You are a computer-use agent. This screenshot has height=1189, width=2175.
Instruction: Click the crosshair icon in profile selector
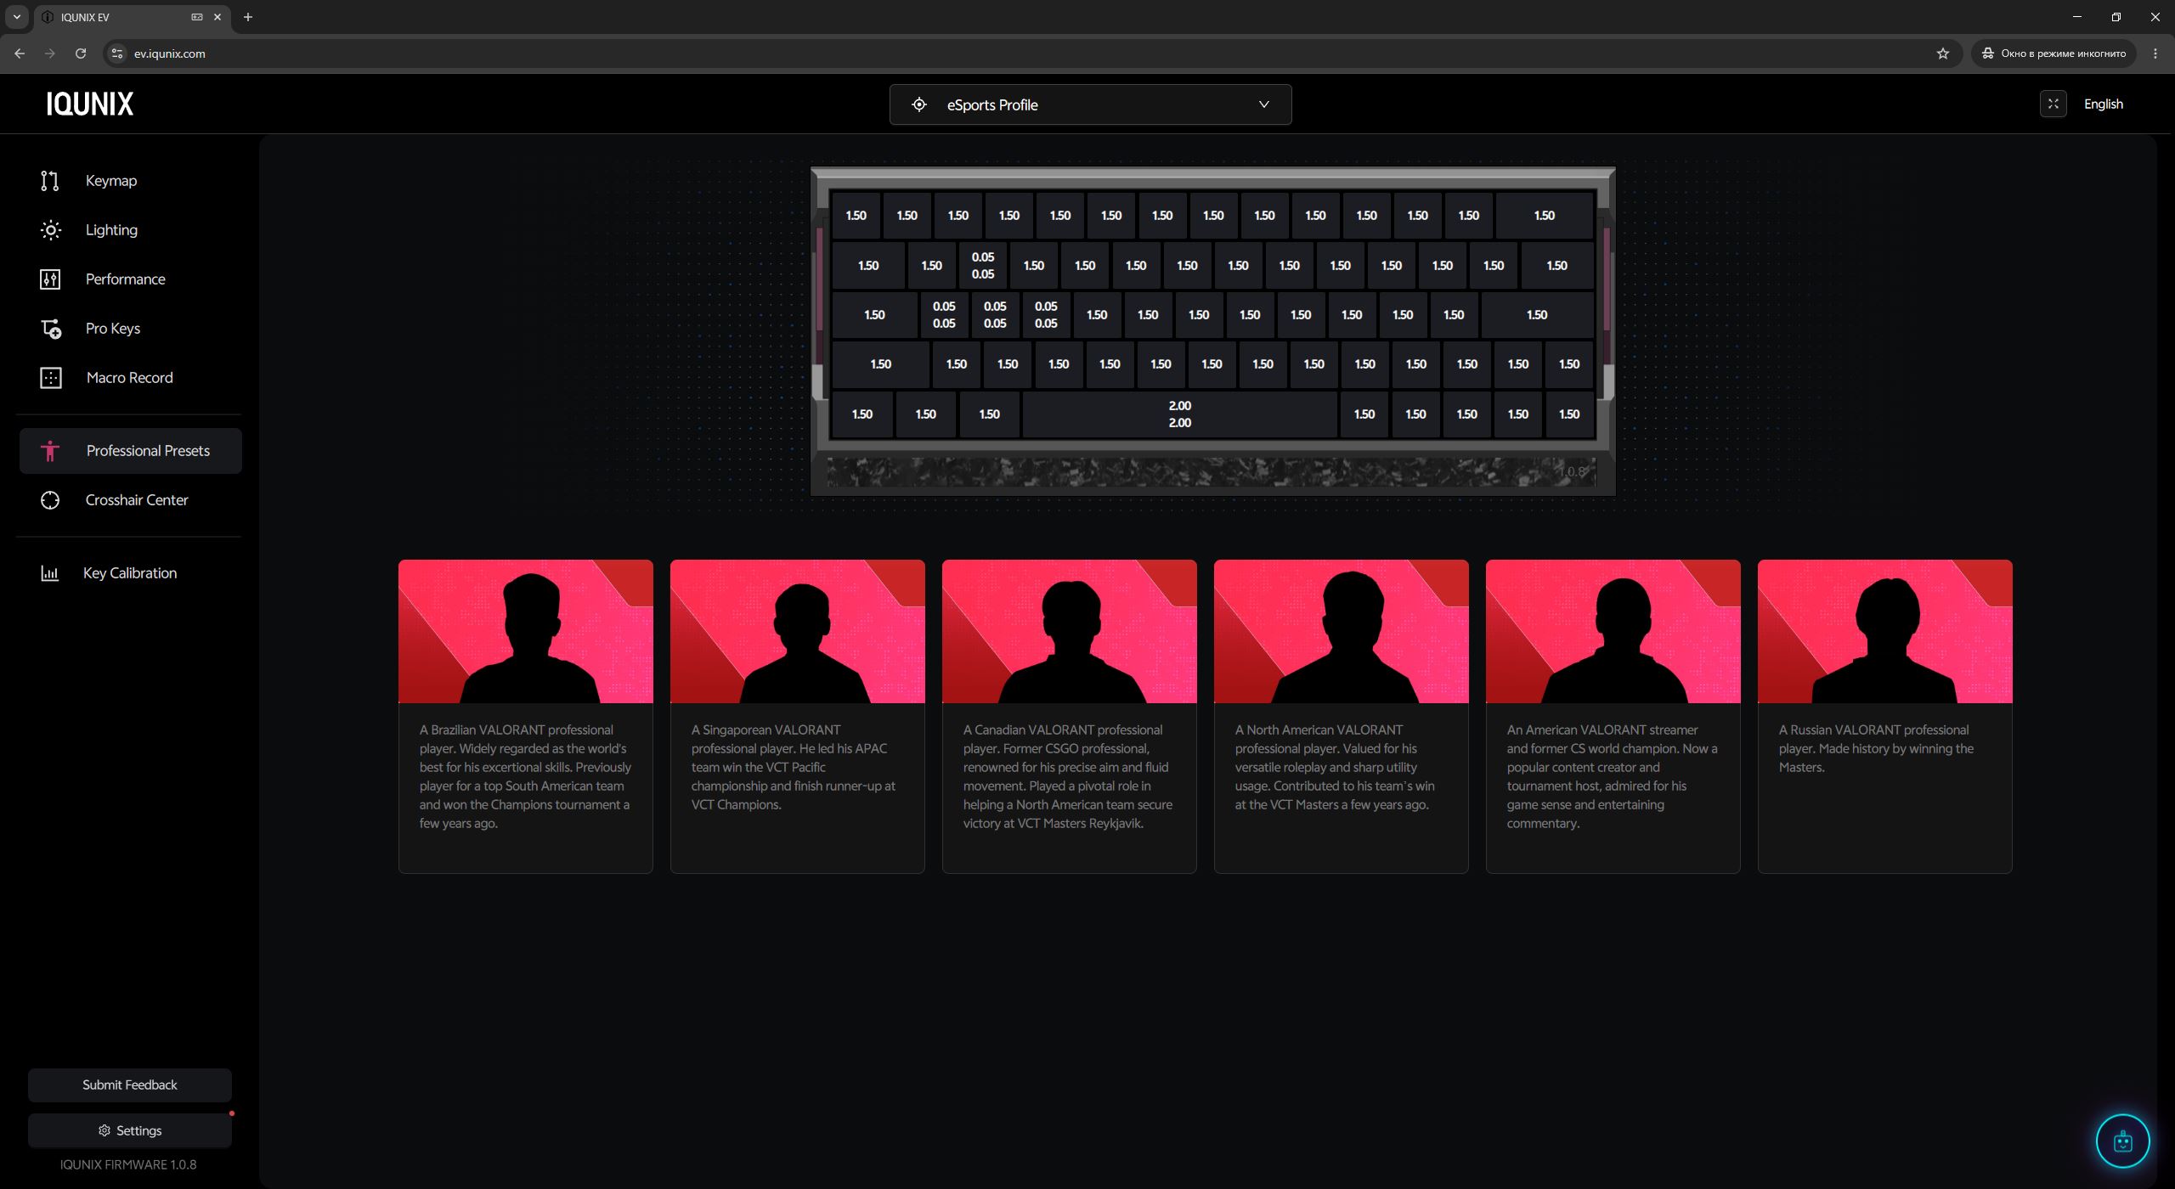point(918,104)
